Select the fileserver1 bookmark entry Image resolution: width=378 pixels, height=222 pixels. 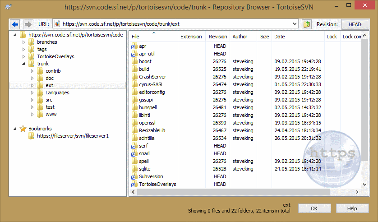[73, 136]
